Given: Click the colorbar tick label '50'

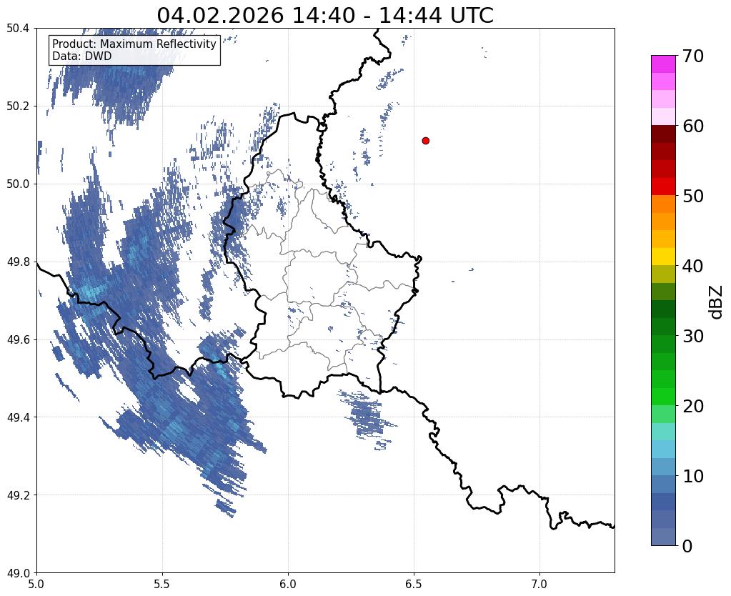Looking at the screenshot, I should 692,196.
